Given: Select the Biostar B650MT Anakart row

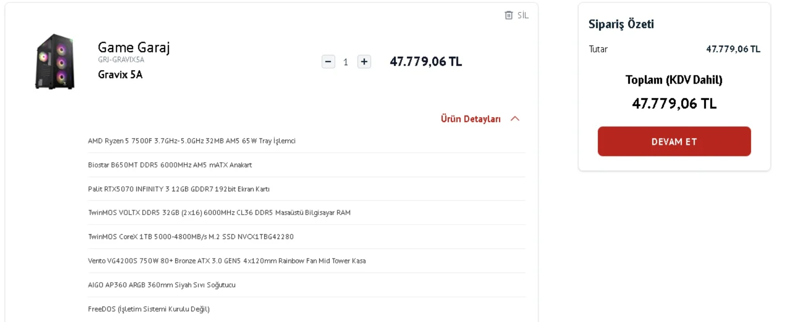Looking at the screenshot, I should click(x=307, y=165).
